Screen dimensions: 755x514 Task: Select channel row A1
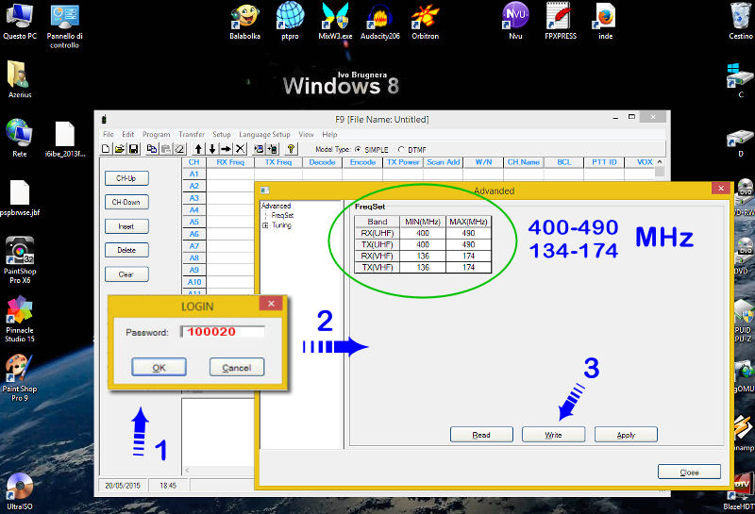tap(194, 174)
